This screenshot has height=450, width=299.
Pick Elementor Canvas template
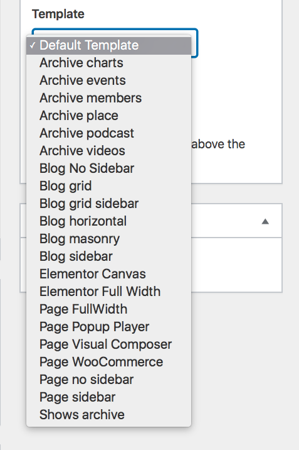[x=108, y=274]
